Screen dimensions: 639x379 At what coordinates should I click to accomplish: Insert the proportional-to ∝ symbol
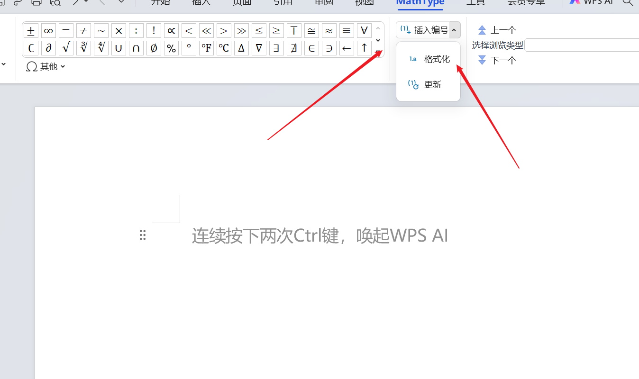(171, 31)
